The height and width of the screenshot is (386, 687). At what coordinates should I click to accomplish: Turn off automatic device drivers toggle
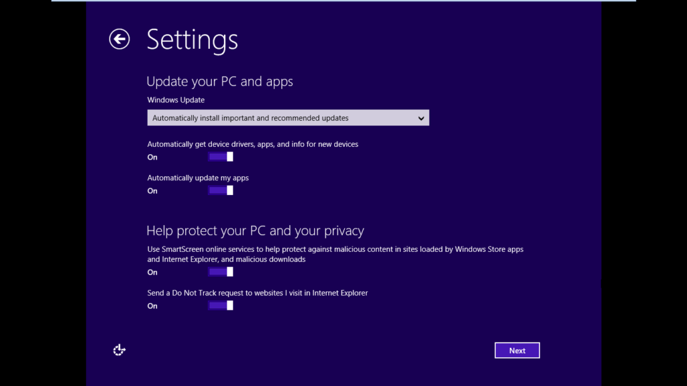[221, 157]
